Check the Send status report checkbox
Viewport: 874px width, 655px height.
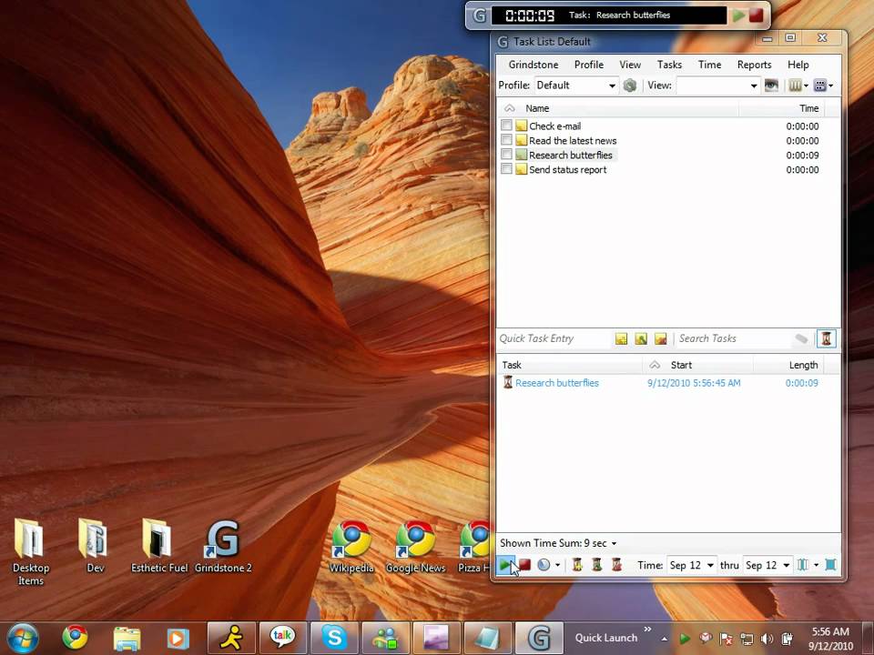pos(506,168)
